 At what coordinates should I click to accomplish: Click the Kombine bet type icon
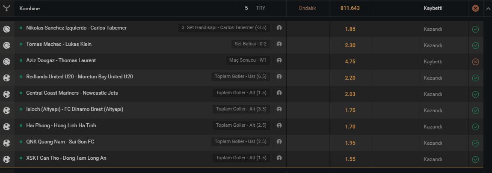[x=6, y=8]
